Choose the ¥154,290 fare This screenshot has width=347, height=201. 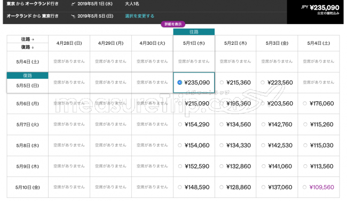pyautogui.click(x=180, y=124)
